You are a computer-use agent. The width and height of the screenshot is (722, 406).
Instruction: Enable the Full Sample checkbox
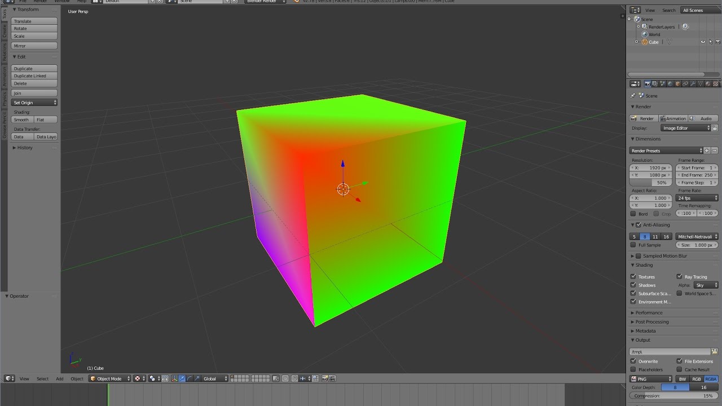[633, 245]
